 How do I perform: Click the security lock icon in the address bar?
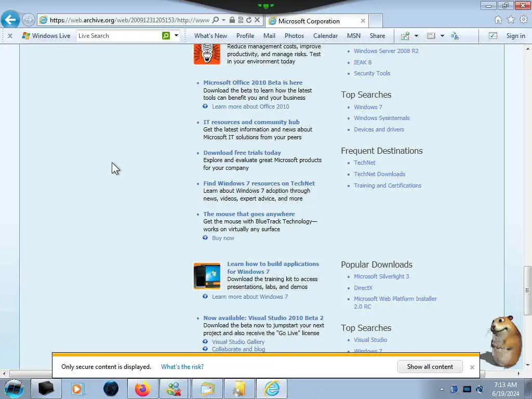[x=232, y=20]
